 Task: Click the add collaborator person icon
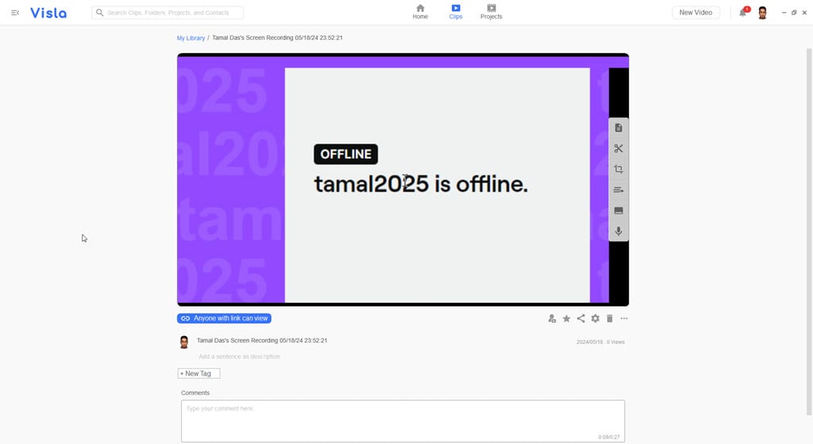coord(552,319)
